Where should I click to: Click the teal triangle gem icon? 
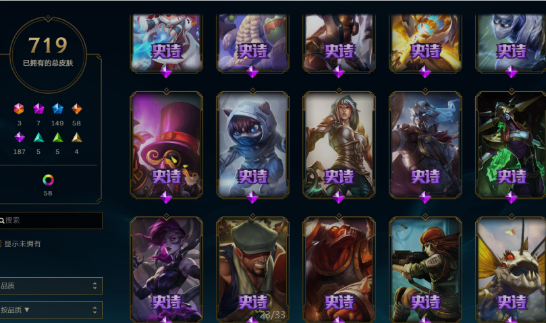[x=38, y=138]
